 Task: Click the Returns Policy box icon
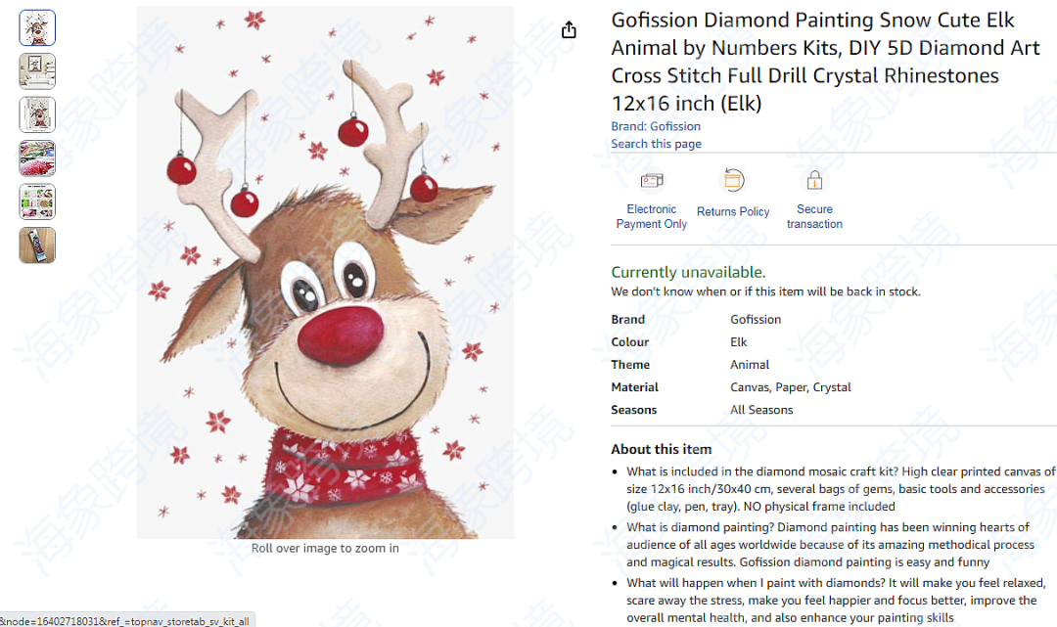click(733, 181)
